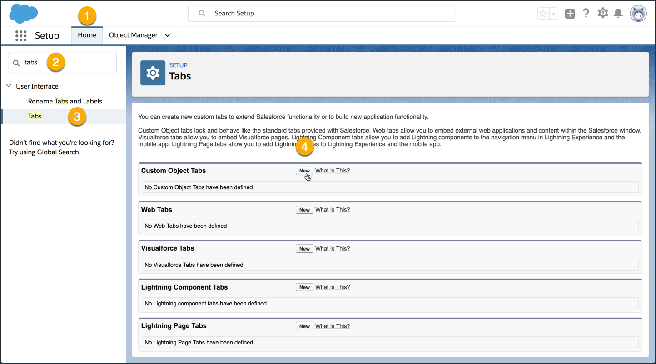
Task: Click the Lightning Component Tabs section title
Action: point(184,287)
